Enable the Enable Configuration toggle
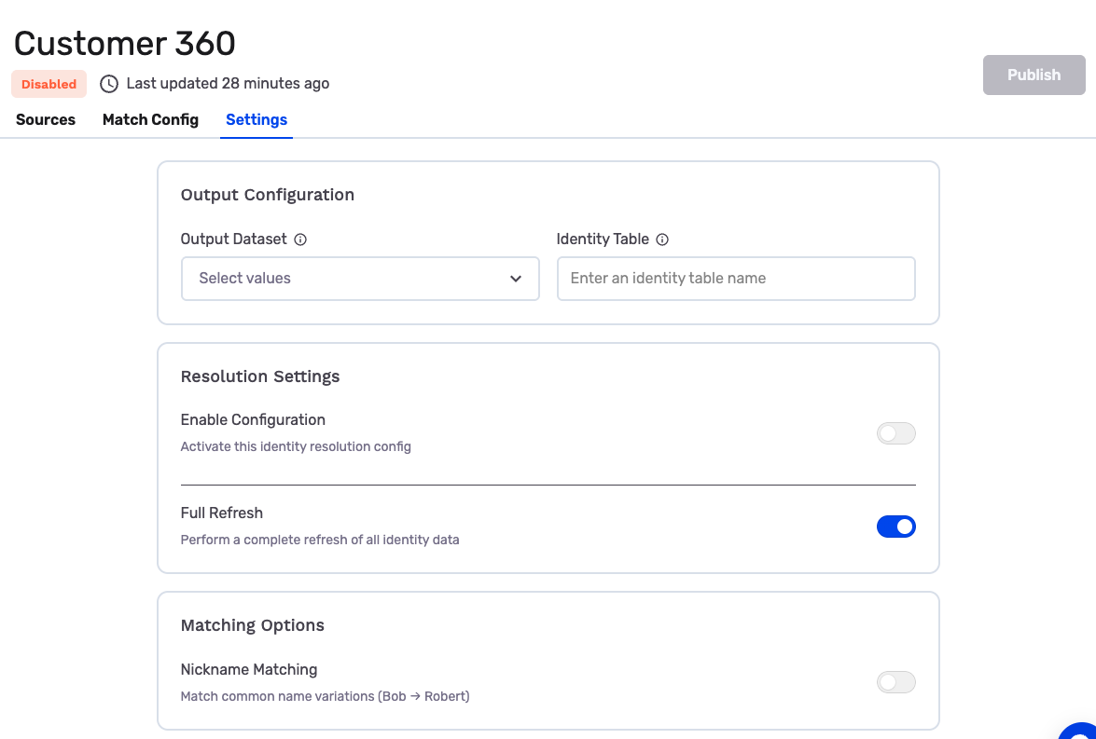The image size is (1096, 739). (896, 433)
